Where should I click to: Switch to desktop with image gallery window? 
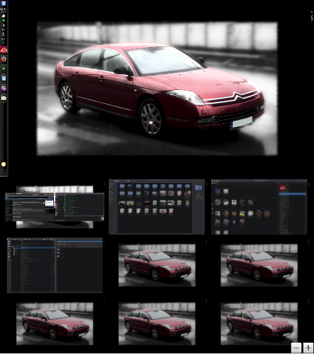pyautogui.click(x=259, y=207)
